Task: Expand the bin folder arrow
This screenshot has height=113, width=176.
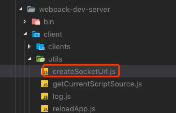Action: [x=25, y=21]
